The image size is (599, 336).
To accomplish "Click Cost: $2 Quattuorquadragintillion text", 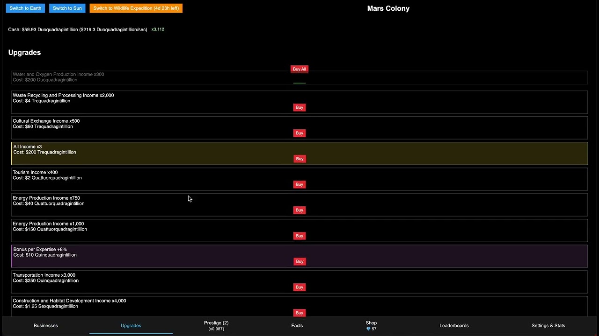I will click(x=47, y=178).
